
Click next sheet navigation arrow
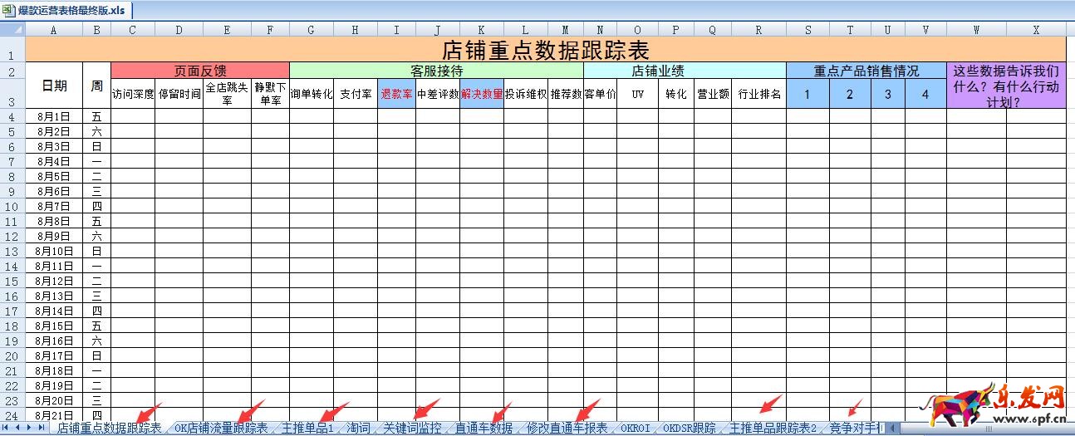(31, 428)
